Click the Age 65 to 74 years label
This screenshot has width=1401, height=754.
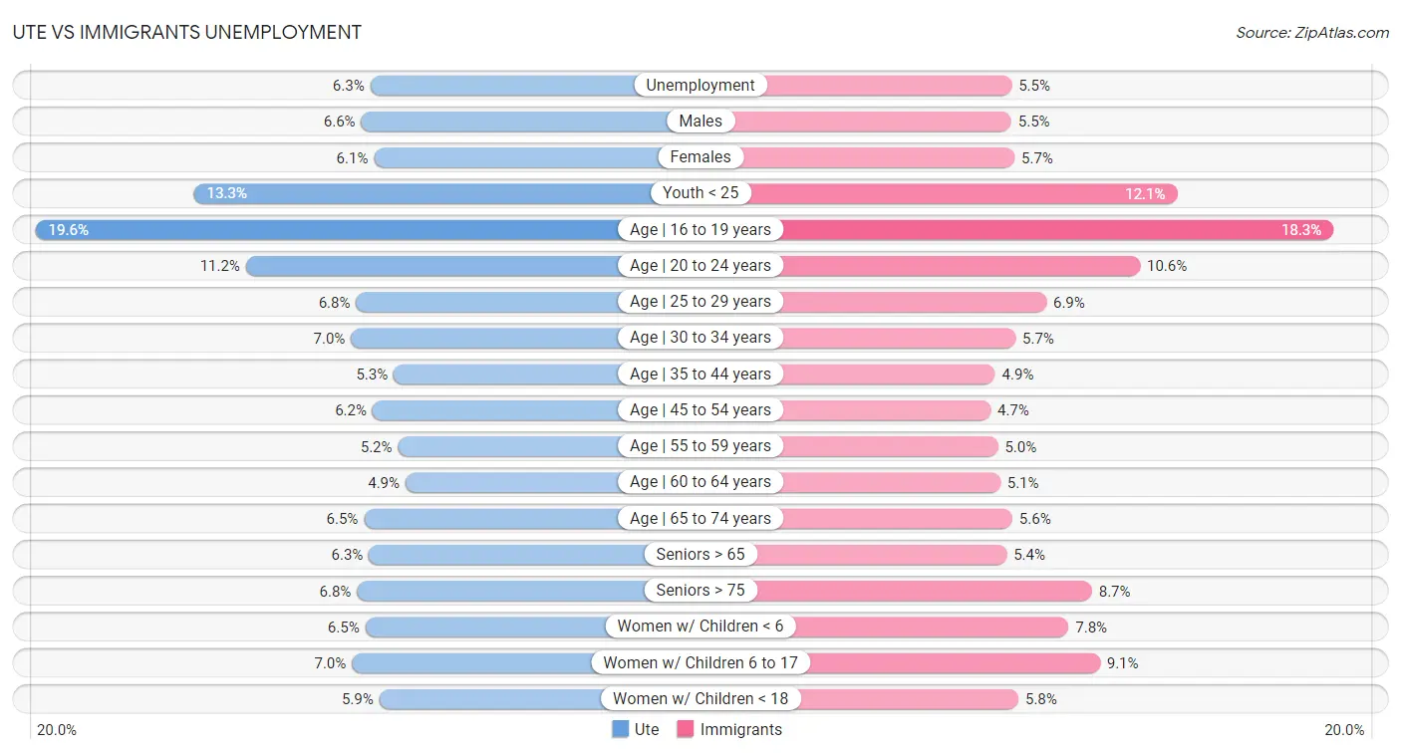(700, 518)
